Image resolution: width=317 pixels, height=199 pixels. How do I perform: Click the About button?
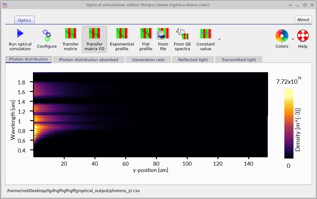pyautogui.click(x=303, y=19)
